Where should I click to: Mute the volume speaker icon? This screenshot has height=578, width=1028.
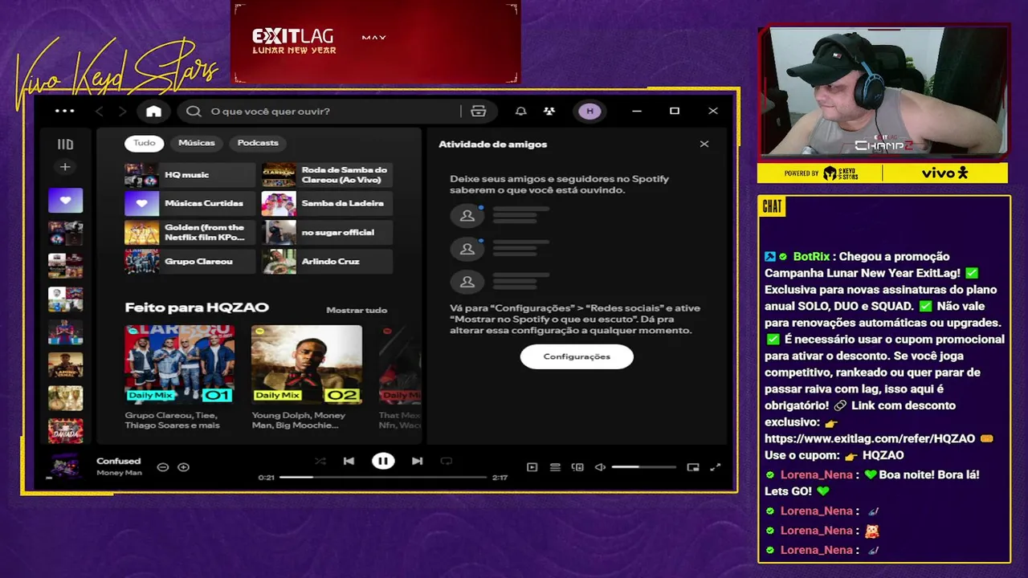[600, 467]
